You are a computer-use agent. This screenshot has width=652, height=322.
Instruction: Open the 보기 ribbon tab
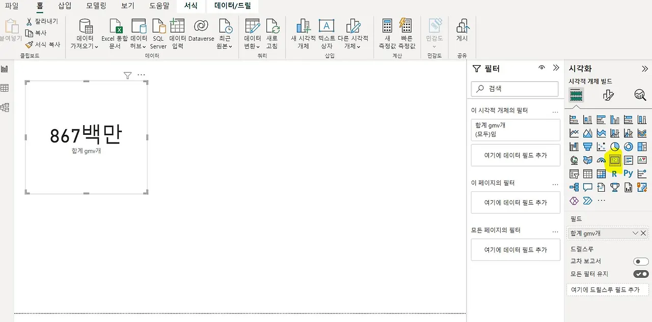128,6
